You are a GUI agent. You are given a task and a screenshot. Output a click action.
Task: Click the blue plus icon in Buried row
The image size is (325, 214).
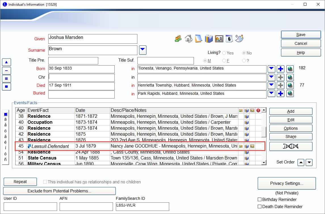coord(280,94)
